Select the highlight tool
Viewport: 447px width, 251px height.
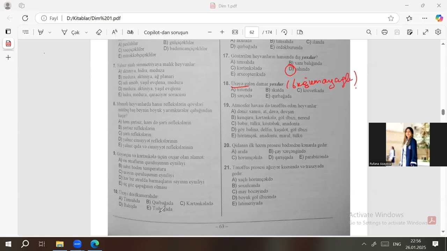click(x=41, y=32)
